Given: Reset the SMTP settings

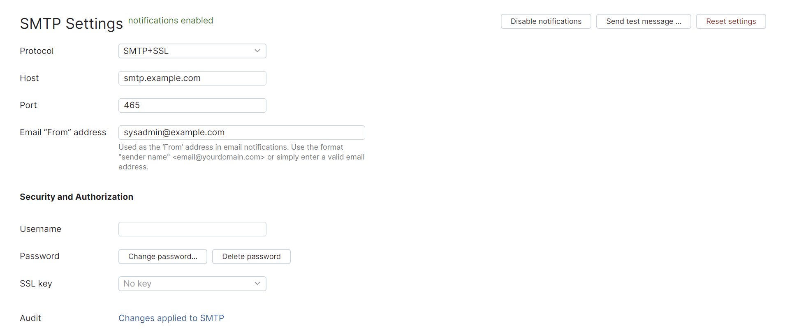Looking at the screenshot, I should coord(731,21).
